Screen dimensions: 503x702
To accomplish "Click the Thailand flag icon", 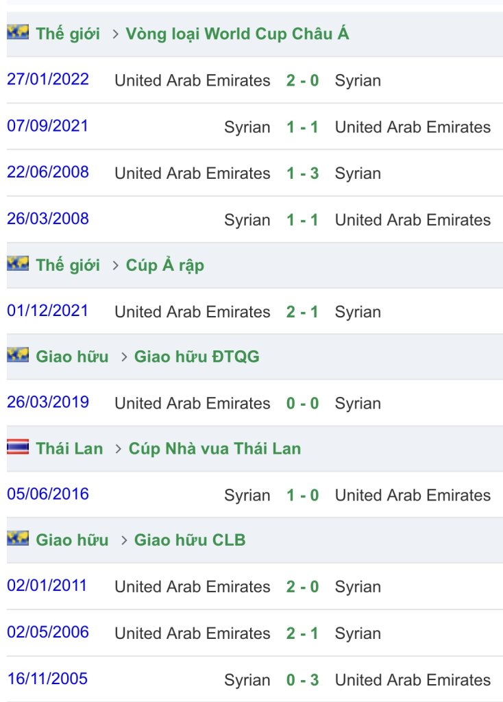I will pos(18,448).
